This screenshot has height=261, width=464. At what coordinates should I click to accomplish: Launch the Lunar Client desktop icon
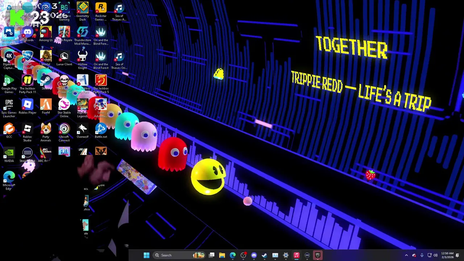[x=64, y=59]
